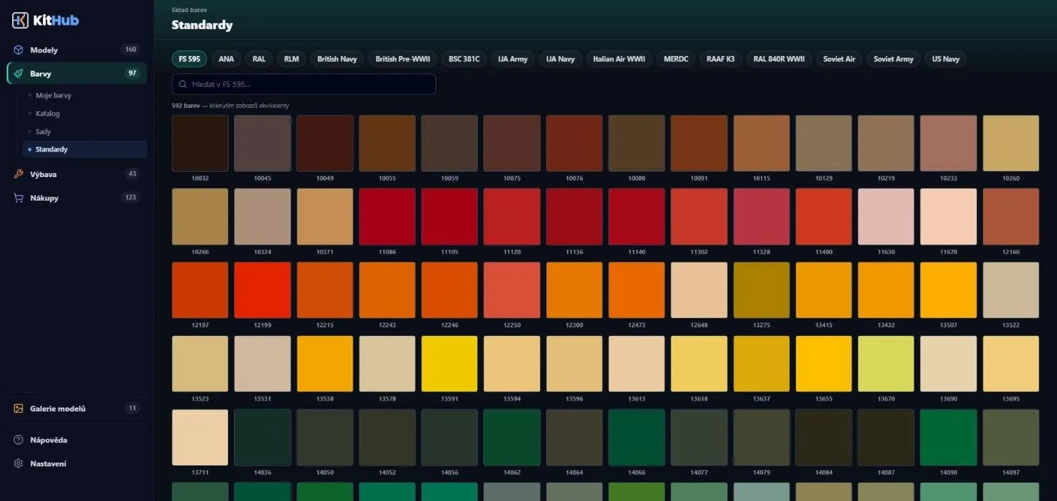
Task: Select green color swatch 14090
Action: 948,438
